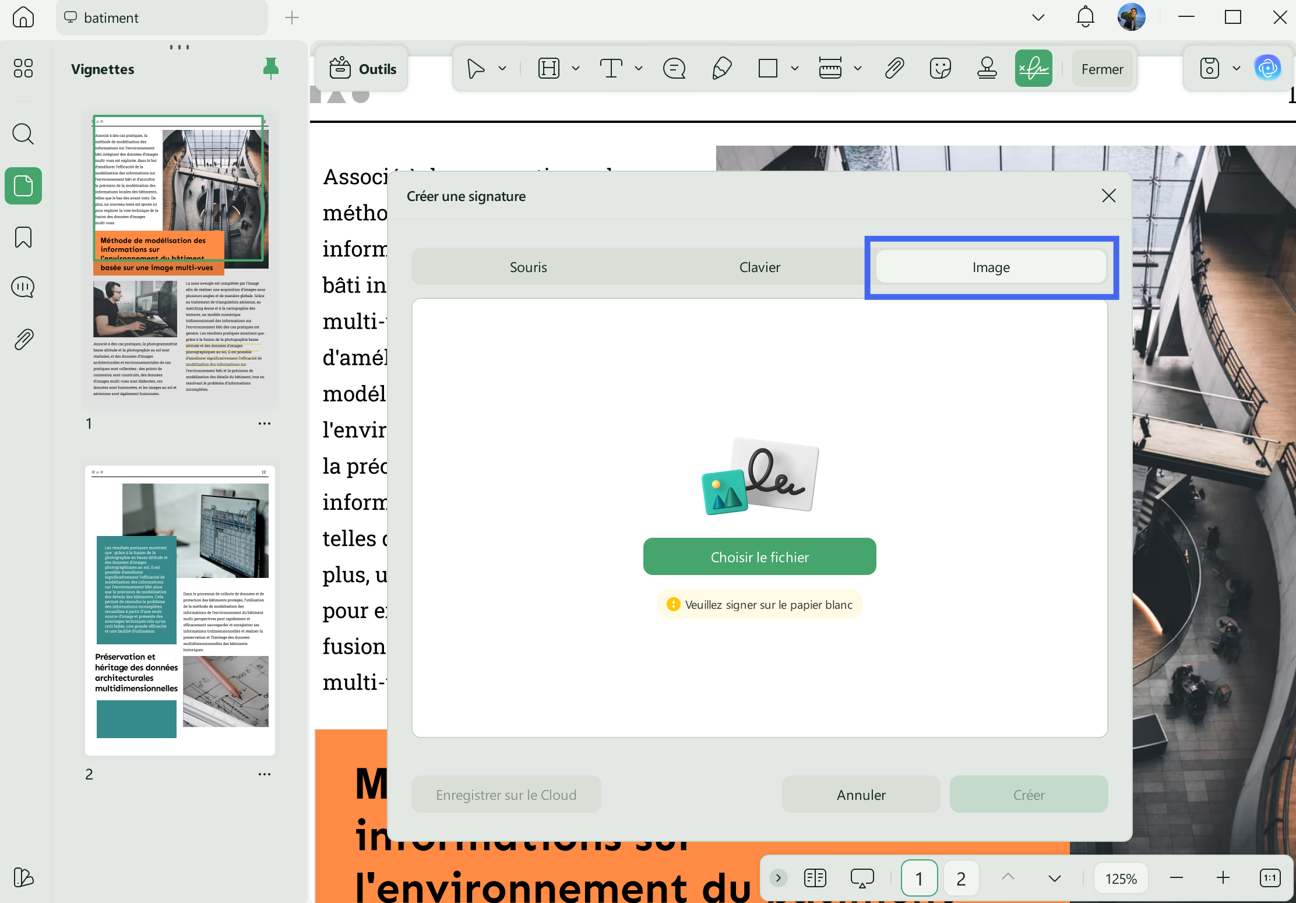Select the batiment document tab
Viewport: 1296px width, 903px height.
[x=161, y=17]
